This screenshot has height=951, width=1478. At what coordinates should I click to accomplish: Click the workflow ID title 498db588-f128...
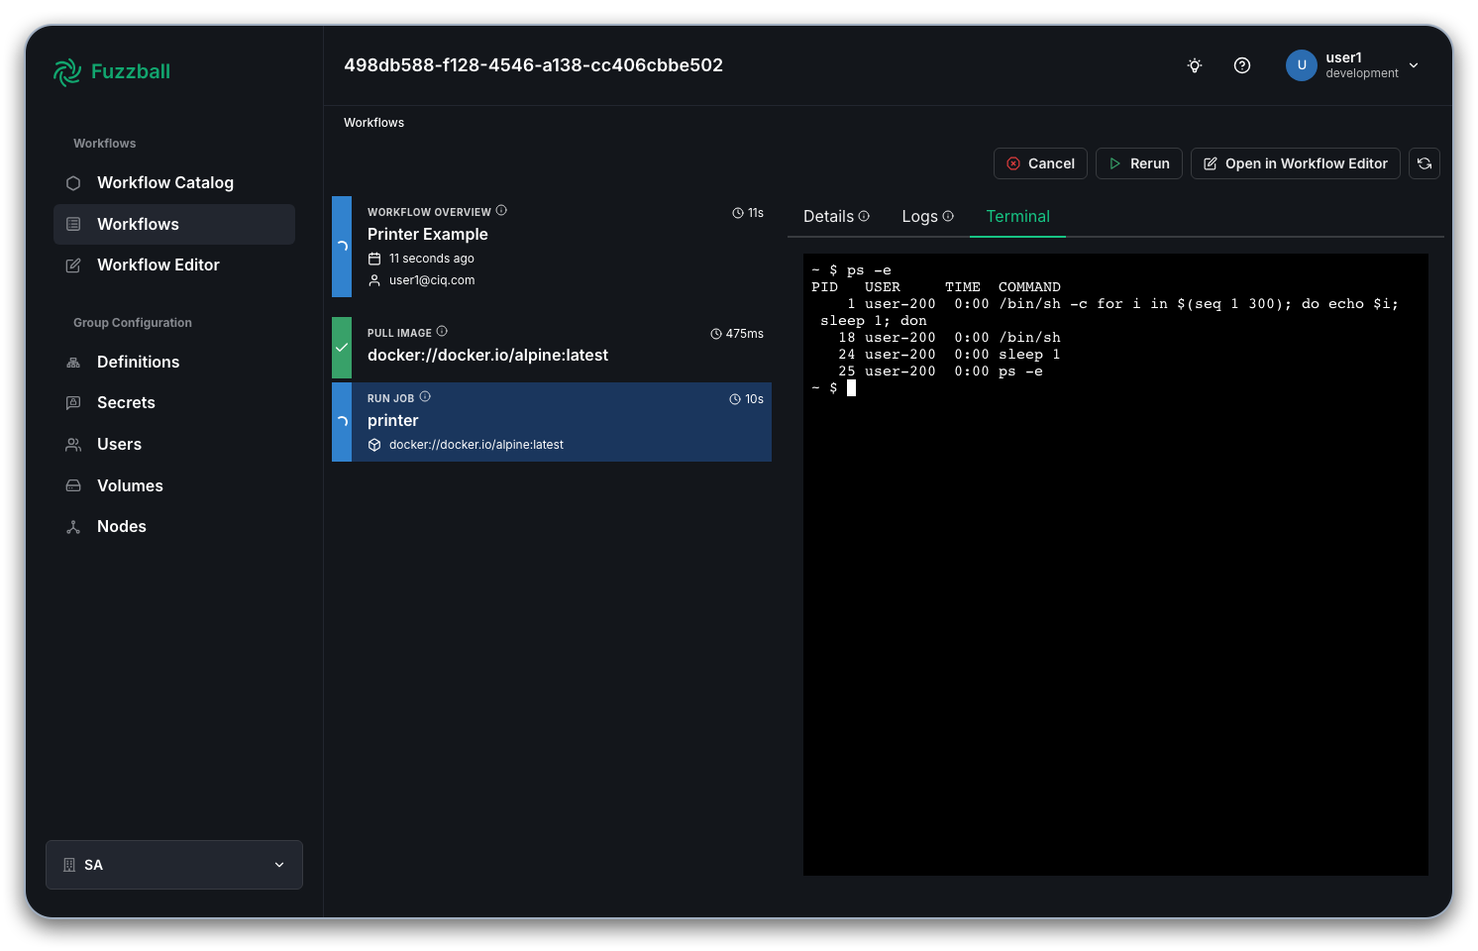[x=533, y=65]
